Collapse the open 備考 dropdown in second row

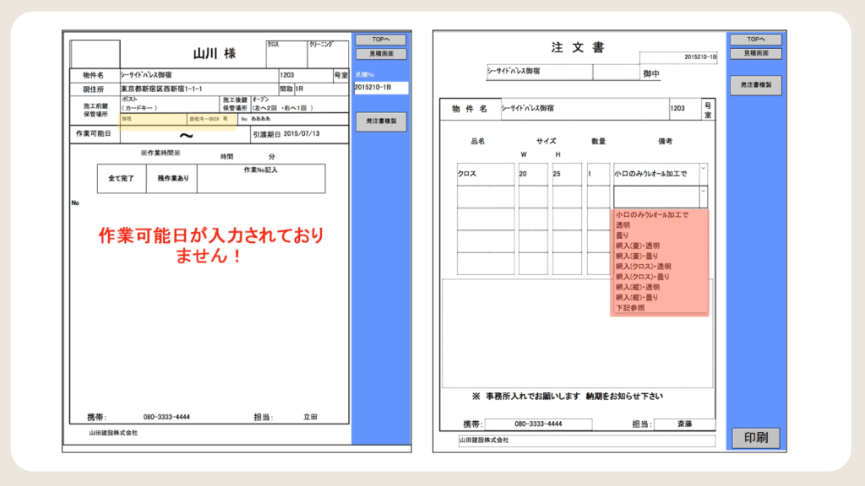point(704,192)
